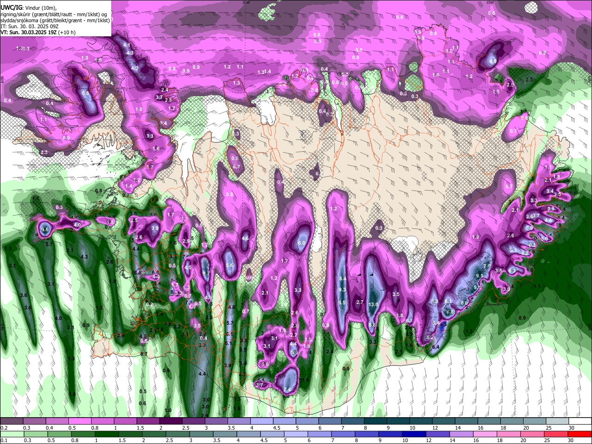Click the 5.5 value in the northwest

[86, 93]
